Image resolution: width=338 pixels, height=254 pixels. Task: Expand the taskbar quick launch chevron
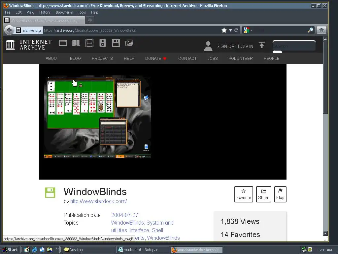coord(57,249)
